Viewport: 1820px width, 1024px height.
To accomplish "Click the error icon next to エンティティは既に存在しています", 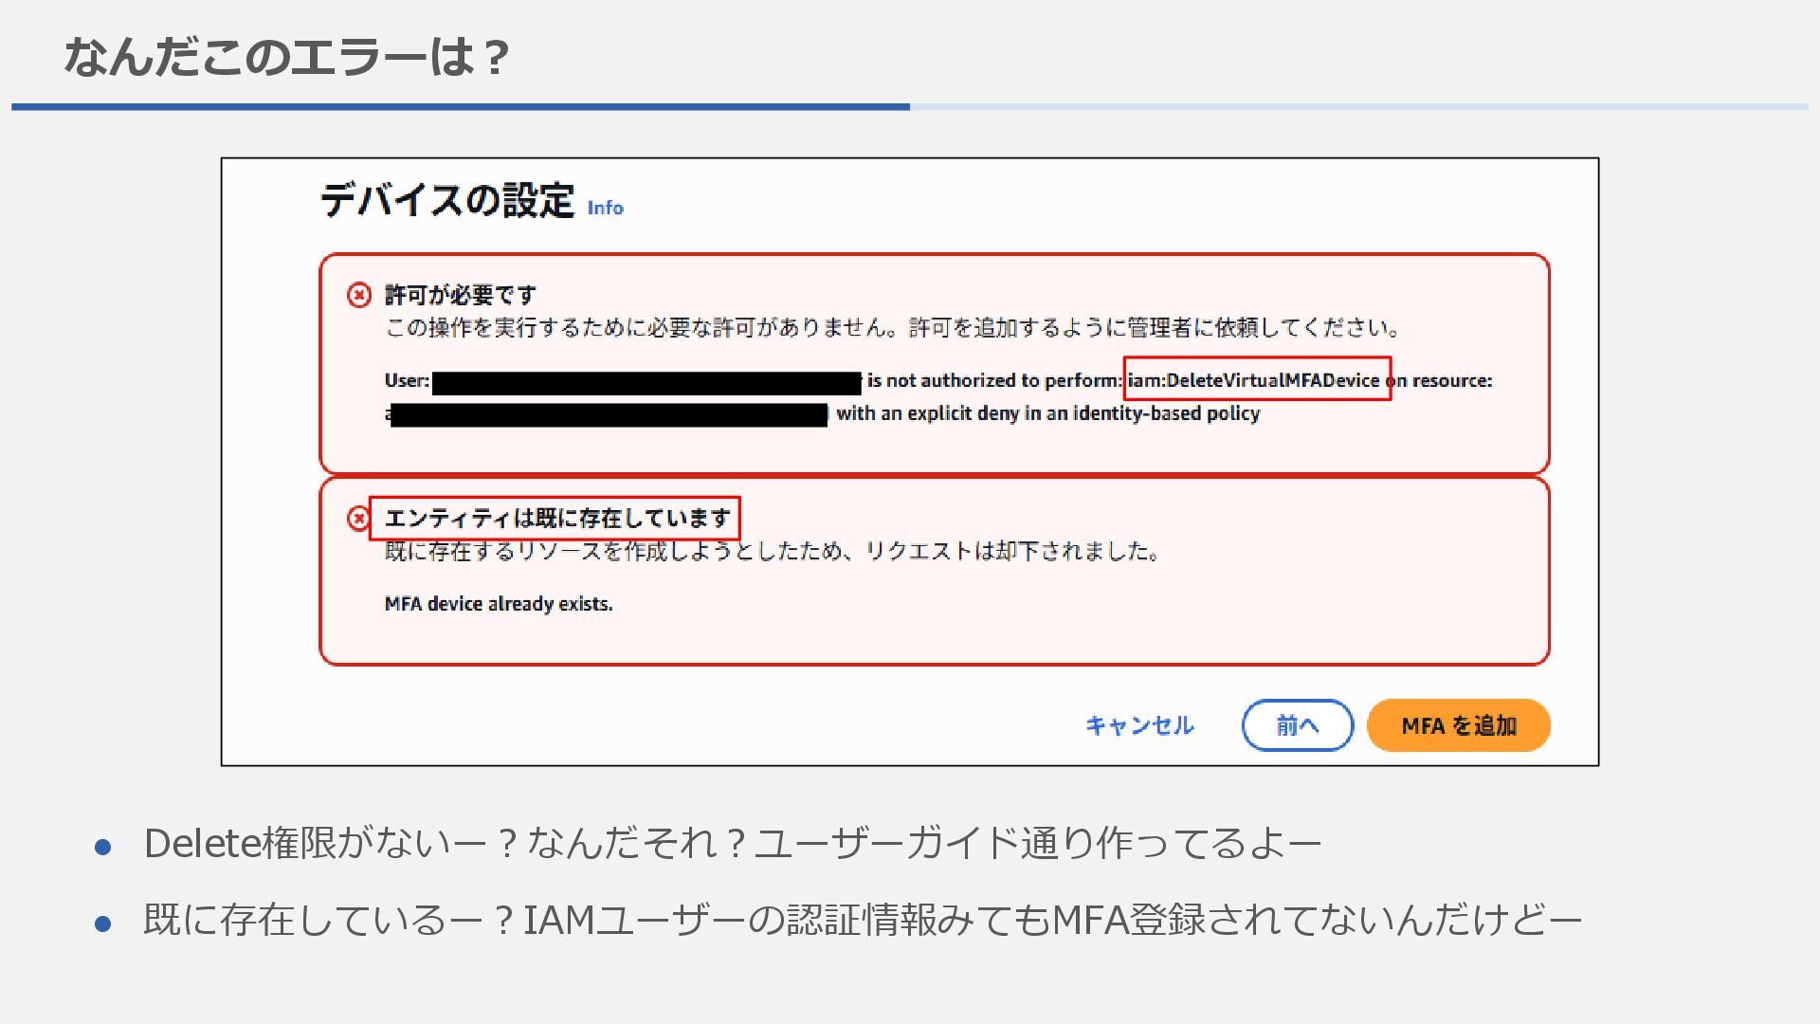I will coord(358,519).
